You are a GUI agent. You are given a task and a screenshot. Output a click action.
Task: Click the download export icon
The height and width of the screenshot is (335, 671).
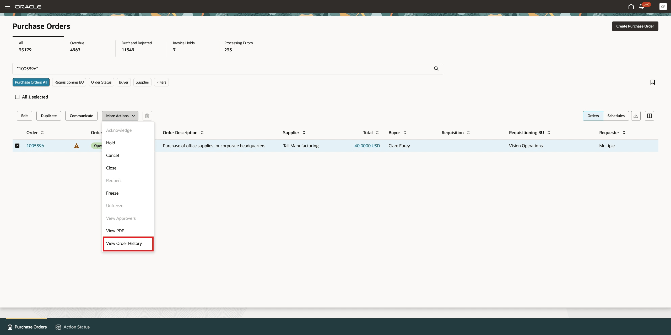click(x=636, y=116)
